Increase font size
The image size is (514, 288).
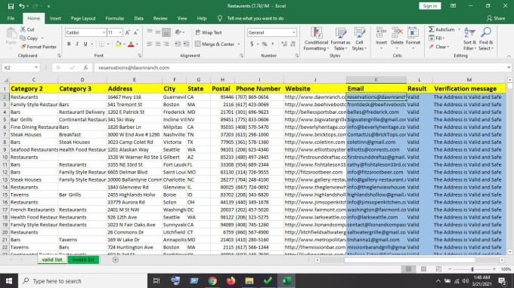pyautogui.click(x=128, y=32)
